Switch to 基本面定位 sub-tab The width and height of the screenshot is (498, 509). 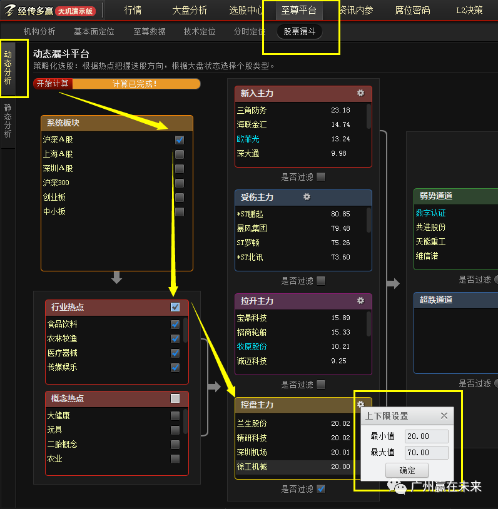point(94,31)
